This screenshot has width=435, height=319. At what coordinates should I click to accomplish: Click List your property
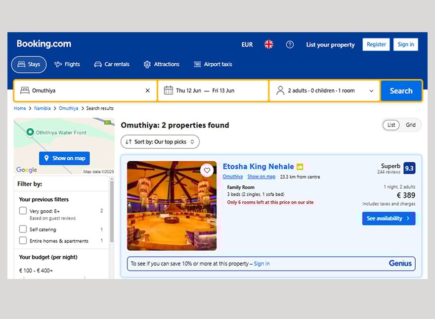point(330,45)
